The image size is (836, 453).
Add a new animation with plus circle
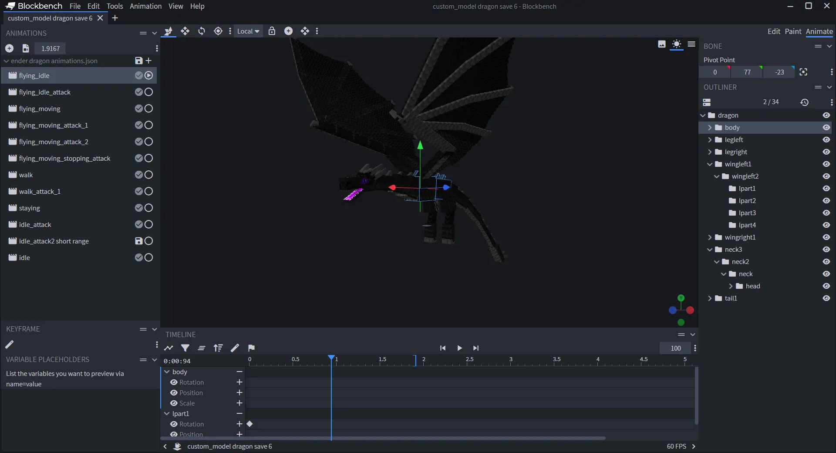pyautogui.click(x=10, y=48)
